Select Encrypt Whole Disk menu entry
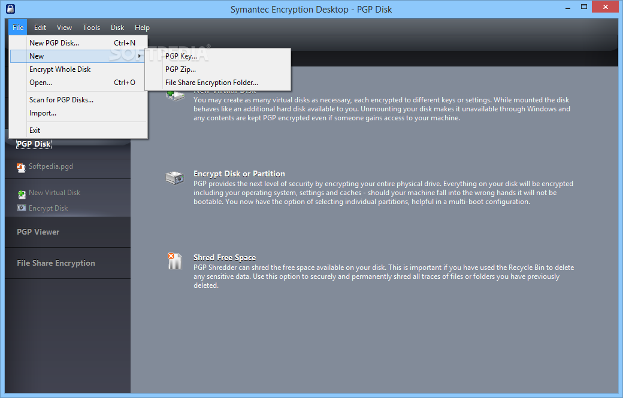Screen dimensions: 623x398 pos(78,69)
